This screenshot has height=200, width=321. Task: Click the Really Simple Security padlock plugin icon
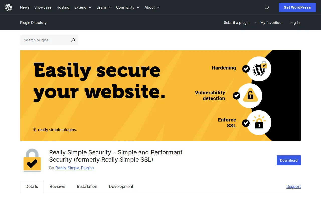[32, 160]
